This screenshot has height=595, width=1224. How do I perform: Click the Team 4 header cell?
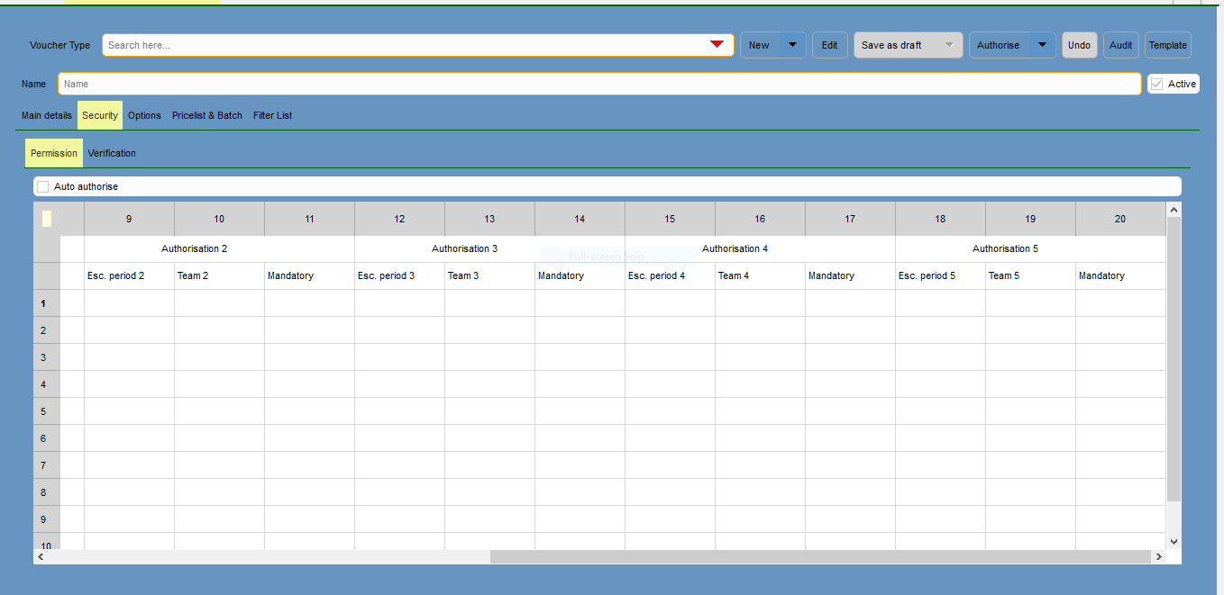[760, 275]
